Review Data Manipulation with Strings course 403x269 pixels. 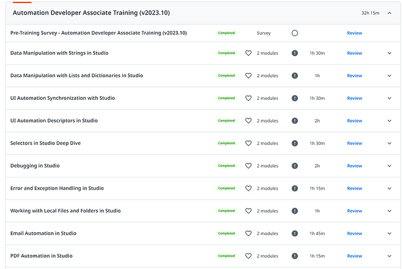pyautogui.click(x=355, y=53)
